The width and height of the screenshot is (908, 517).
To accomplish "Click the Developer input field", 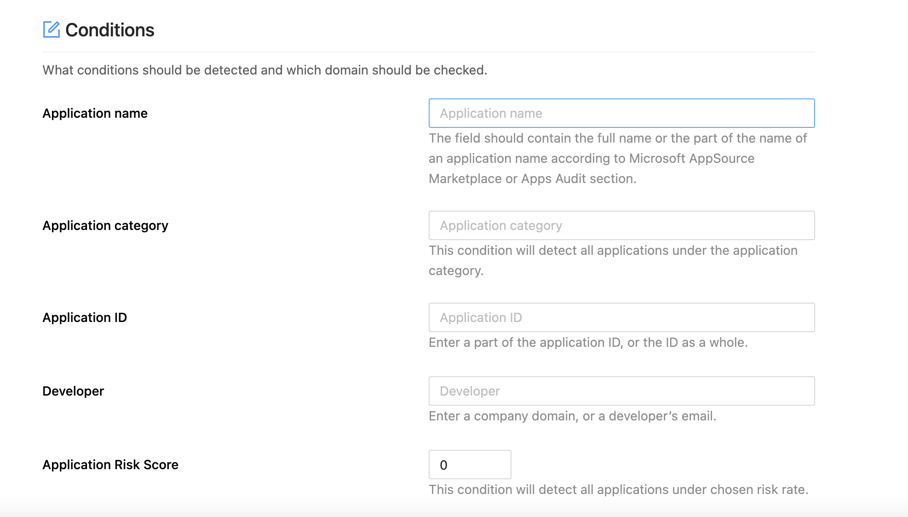I will pos(621,391).
